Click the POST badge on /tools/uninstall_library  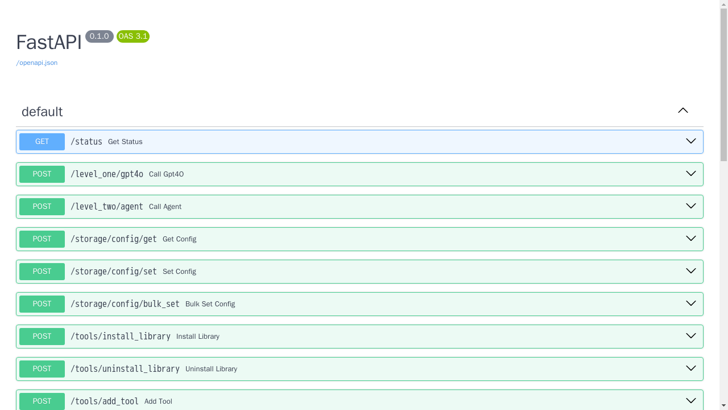42,368
